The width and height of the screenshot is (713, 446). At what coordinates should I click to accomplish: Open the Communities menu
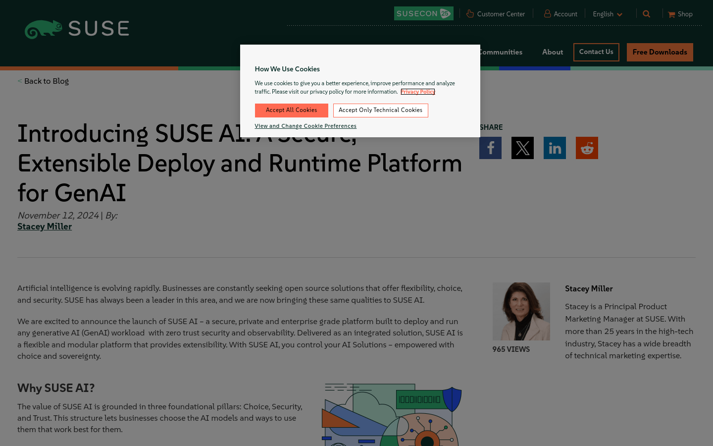pos(501,52)
